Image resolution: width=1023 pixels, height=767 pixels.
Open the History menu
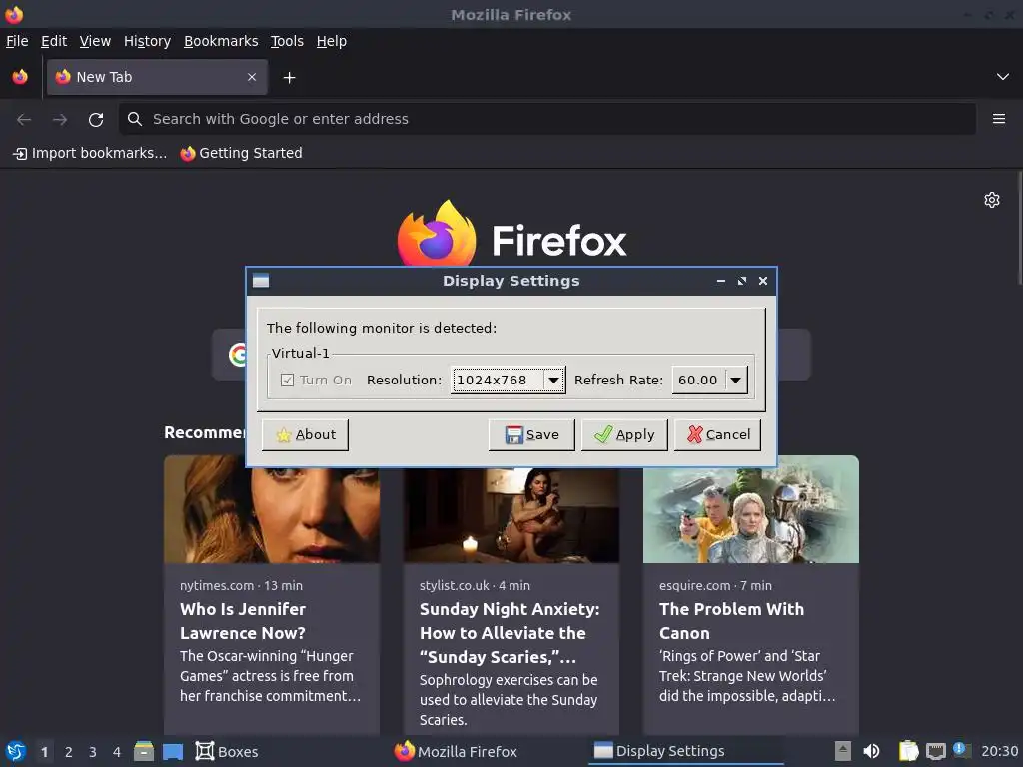pos(147,41)
